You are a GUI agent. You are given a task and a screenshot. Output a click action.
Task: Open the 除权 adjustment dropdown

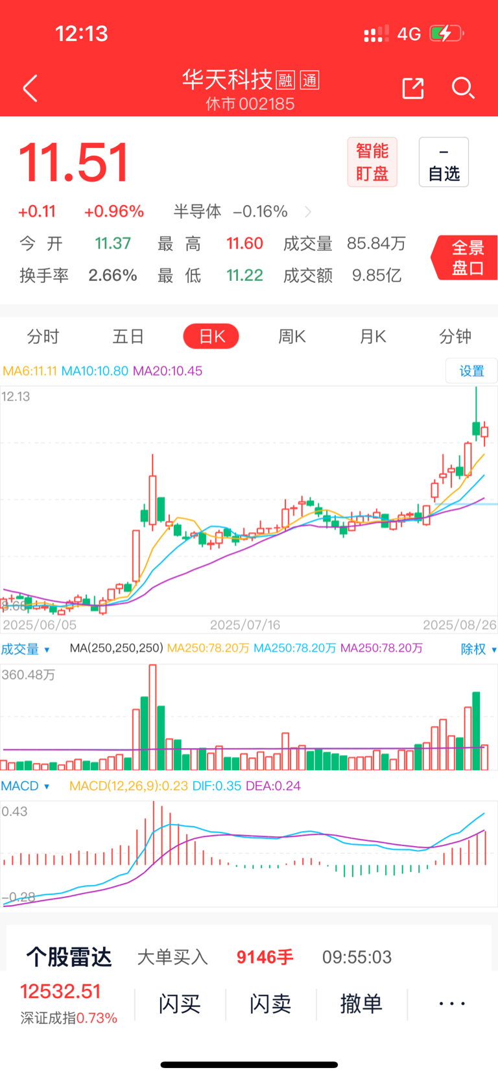pos(479,649)
